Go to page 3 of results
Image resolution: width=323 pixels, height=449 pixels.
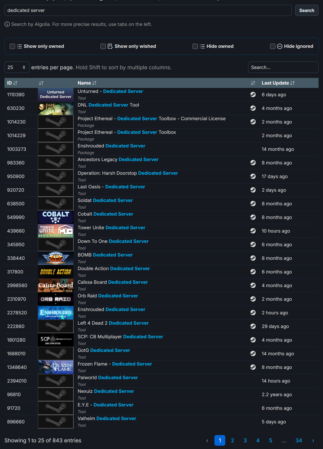point(245,440)
